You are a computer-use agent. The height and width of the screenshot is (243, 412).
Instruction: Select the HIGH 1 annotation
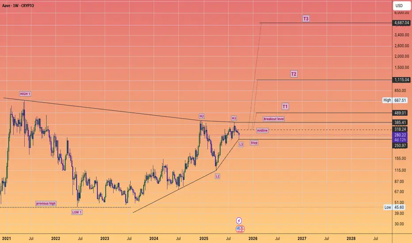coord(25,94)
